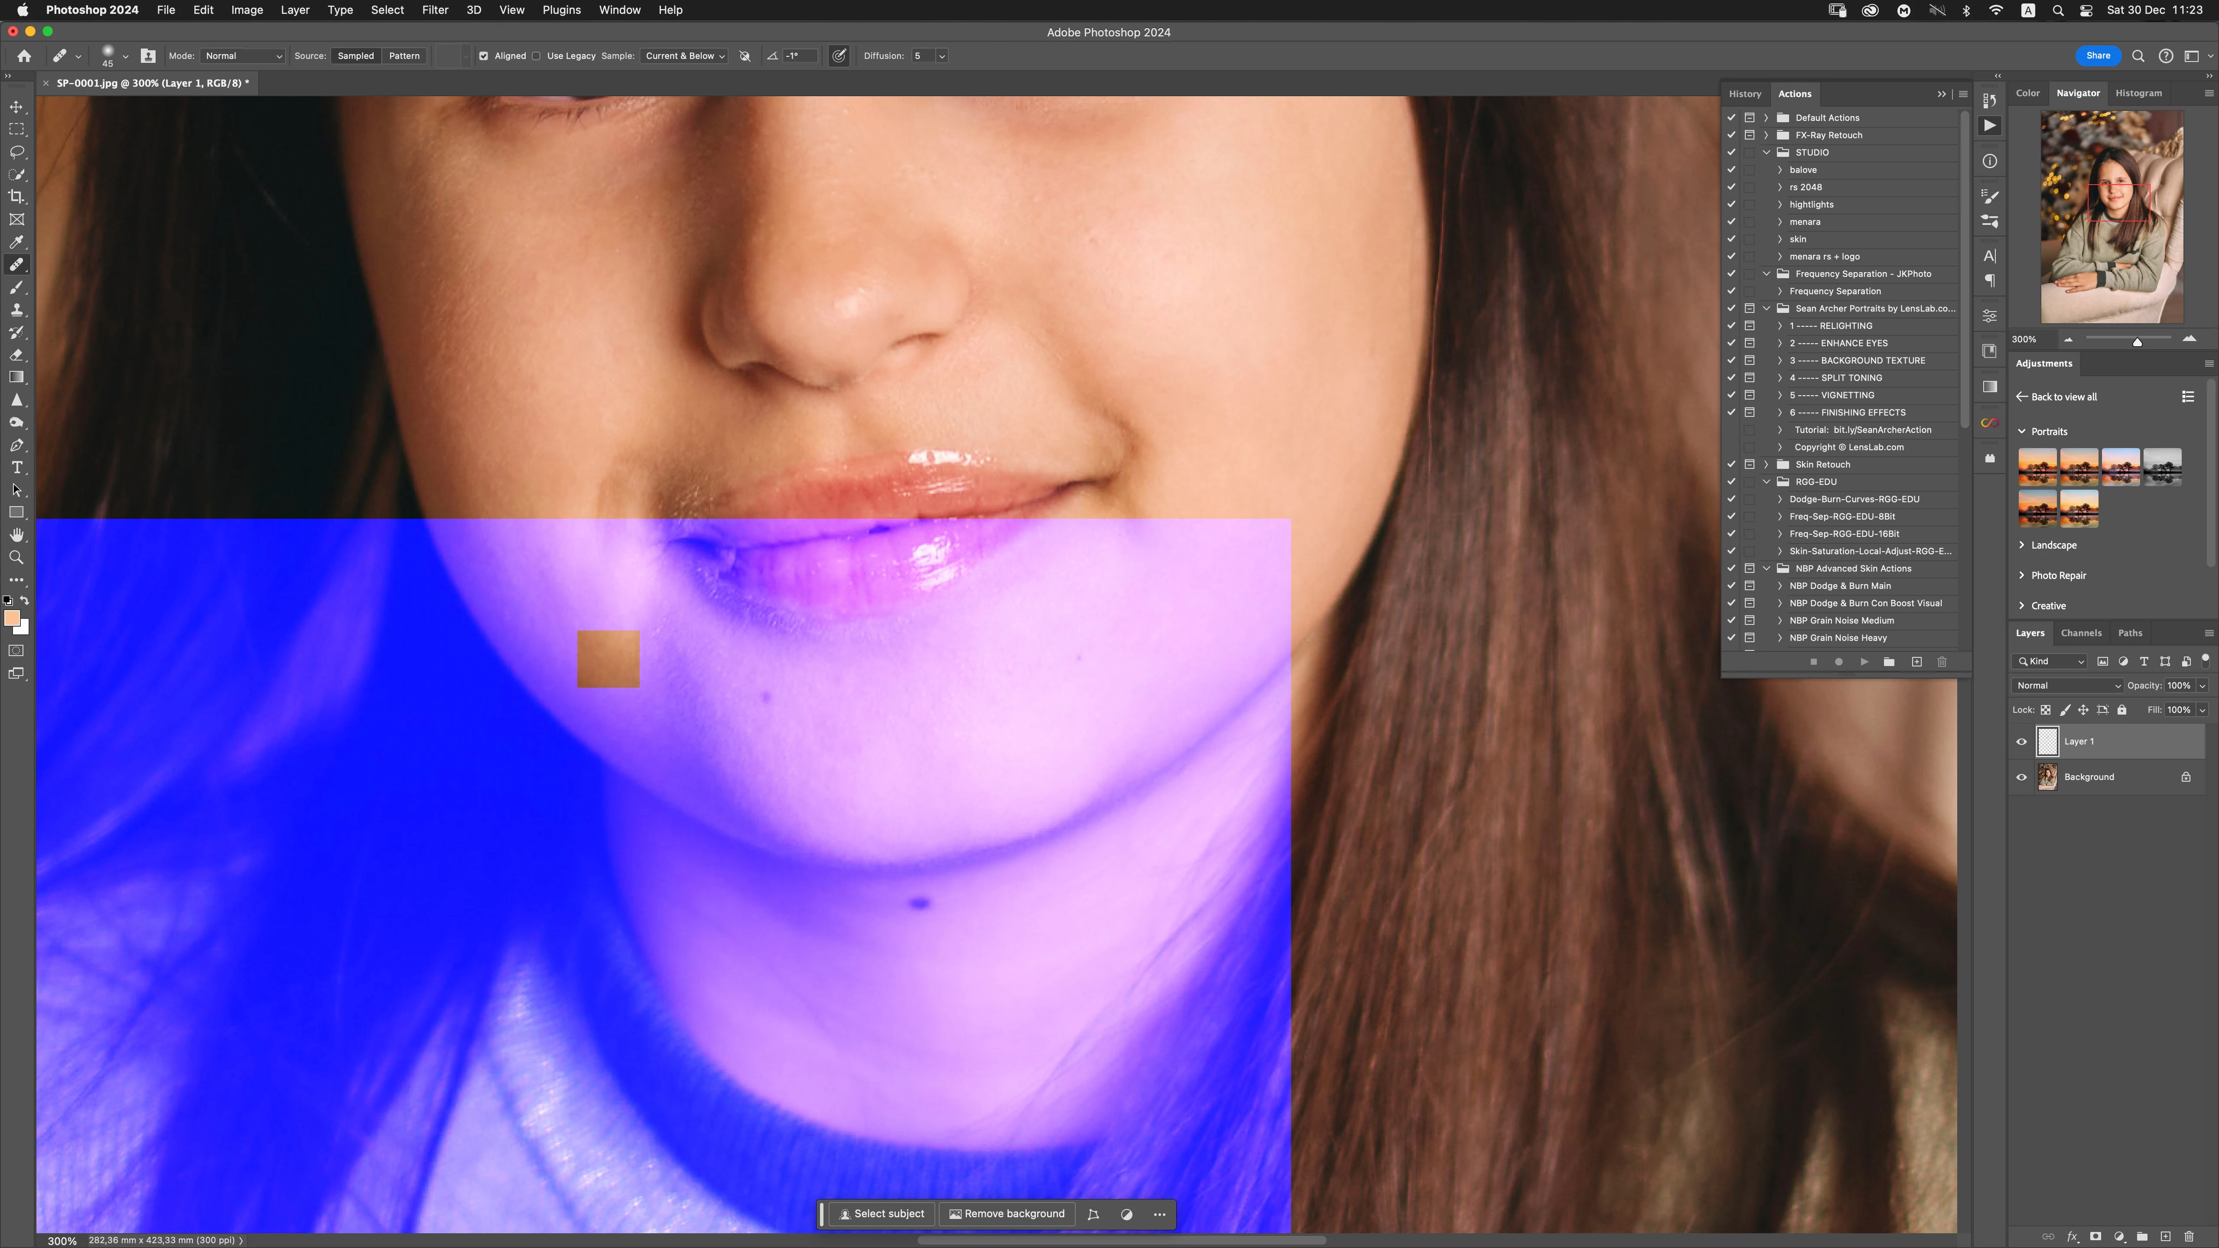Click the Delete layer trash icon
Screen dimensions: 2219x1248
[2189, 1236]
